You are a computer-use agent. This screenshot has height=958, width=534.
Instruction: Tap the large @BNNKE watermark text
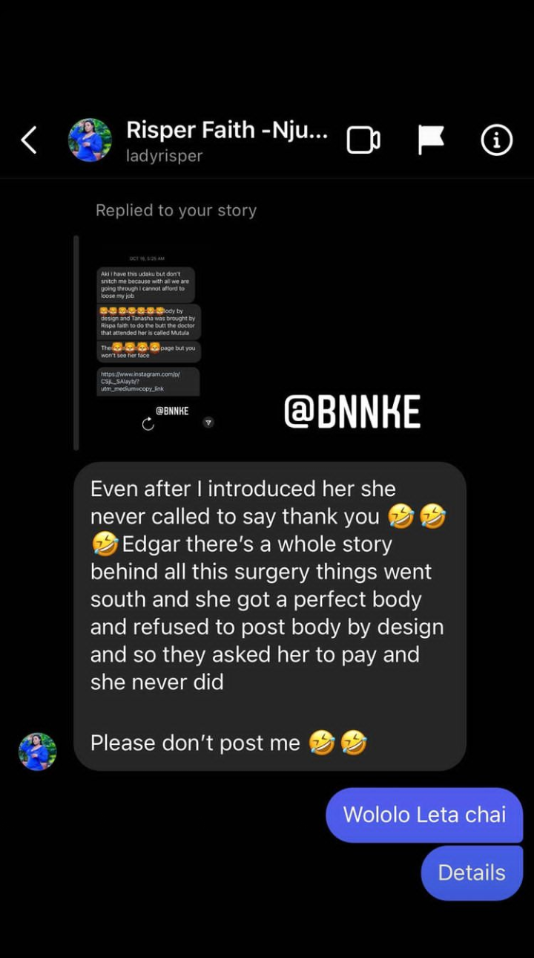[352, 412]
